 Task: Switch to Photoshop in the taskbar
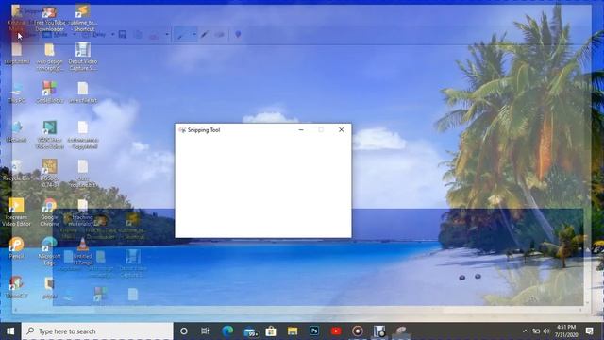click(314, 331)
